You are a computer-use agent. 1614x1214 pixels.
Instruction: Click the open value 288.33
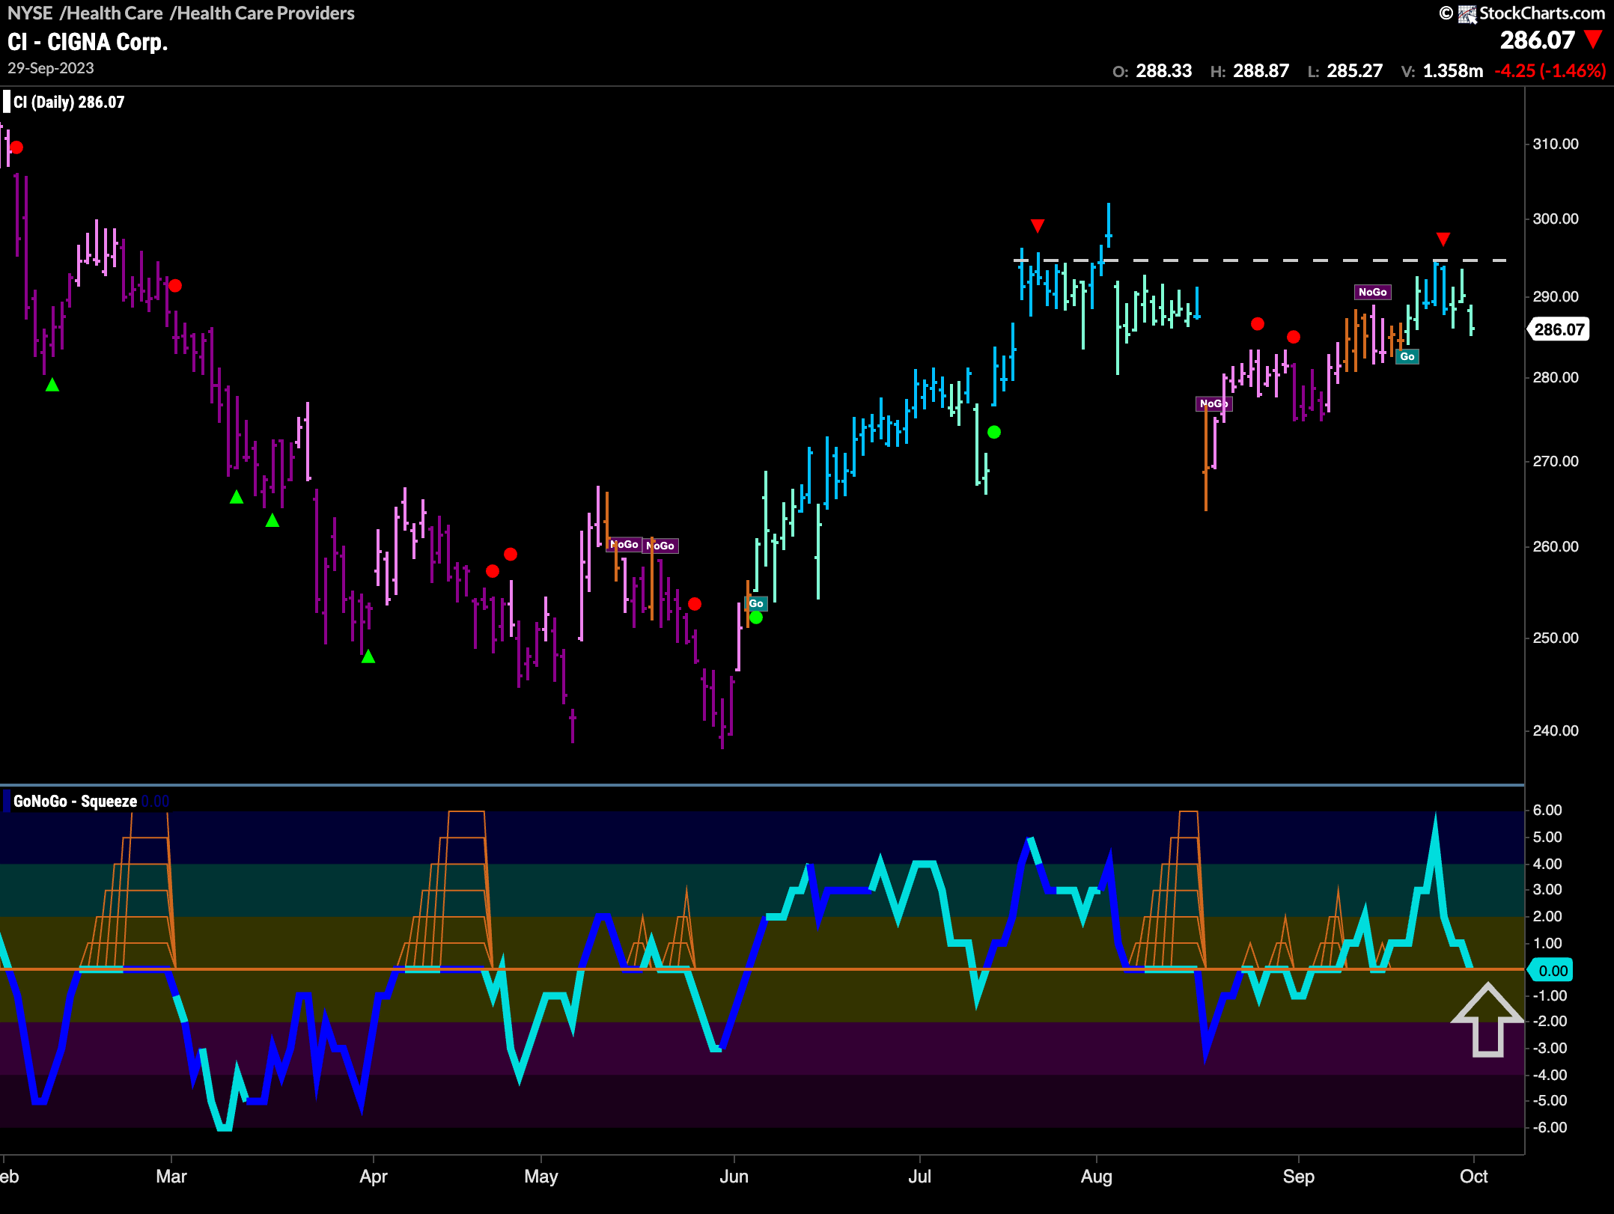[x=1164, y=71]
